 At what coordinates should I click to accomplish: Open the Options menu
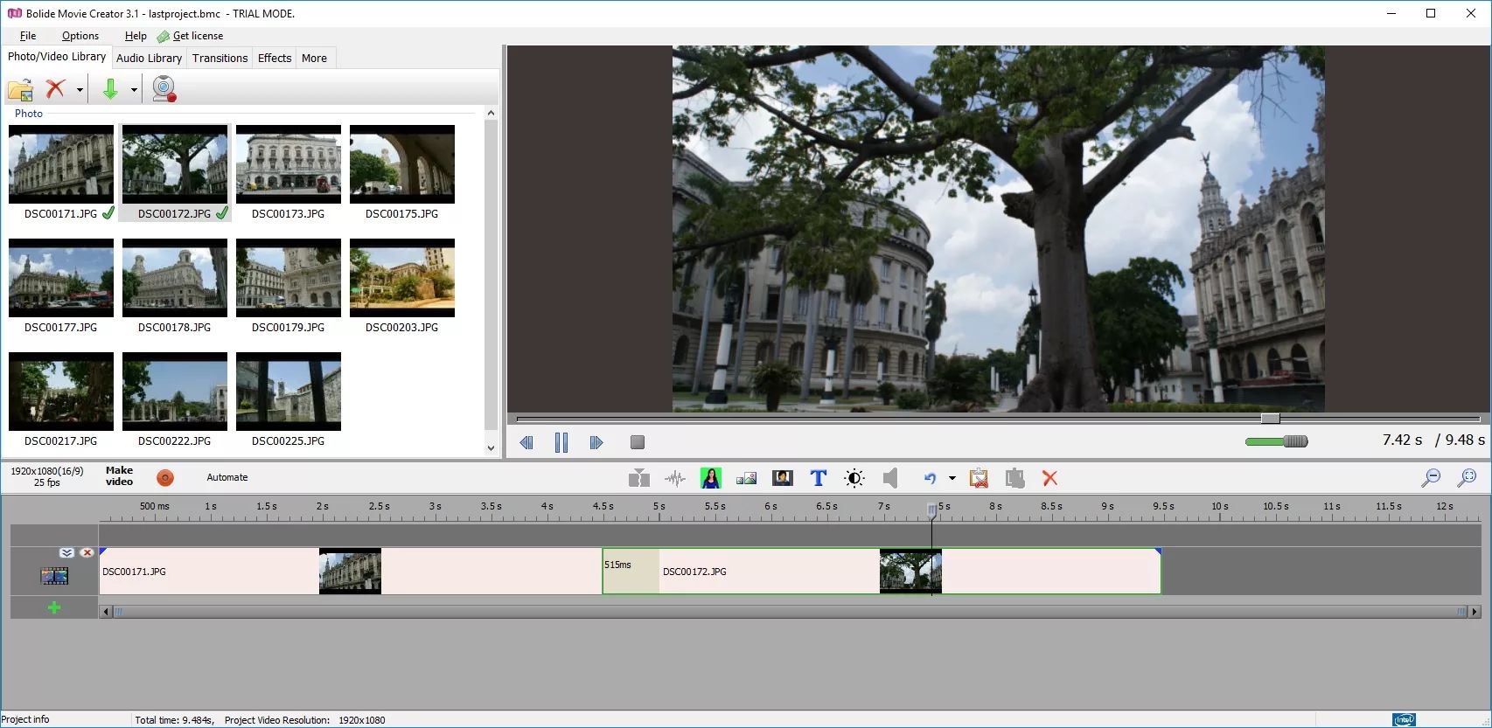[x=80, y=36]
